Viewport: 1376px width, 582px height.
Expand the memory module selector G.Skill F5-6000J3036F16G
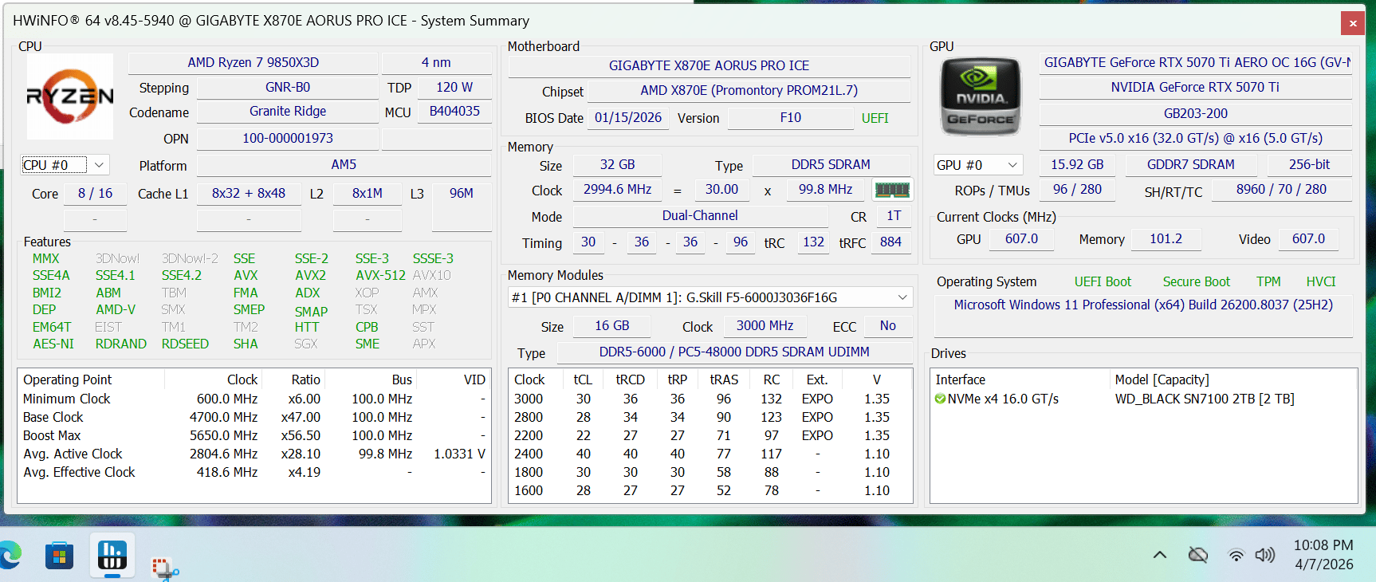click(710, 297)
